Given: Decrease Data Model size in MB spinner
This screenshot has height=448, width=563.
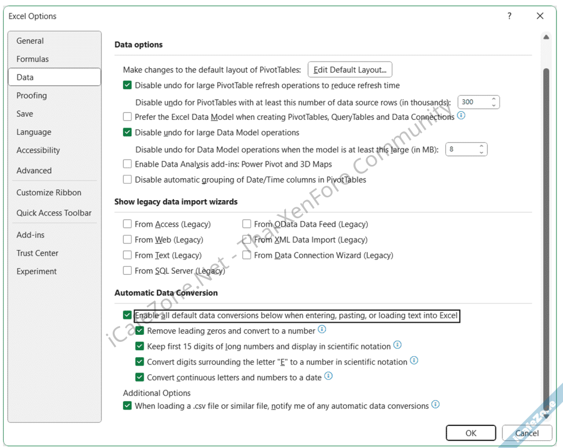Looking at the screenshot, I should (x=482, y=152).
